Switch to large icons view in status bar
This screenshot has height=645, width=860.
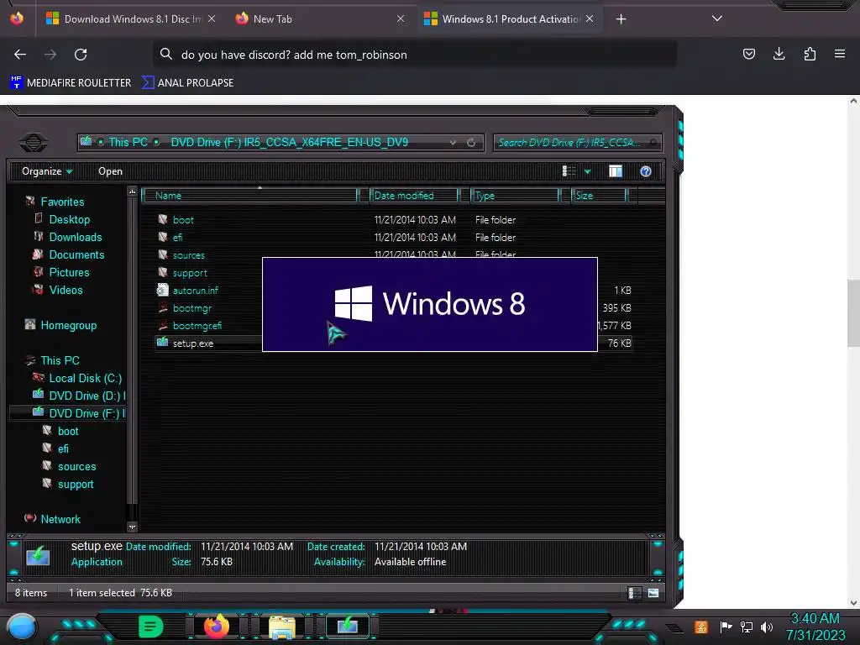tap(653, 593)
